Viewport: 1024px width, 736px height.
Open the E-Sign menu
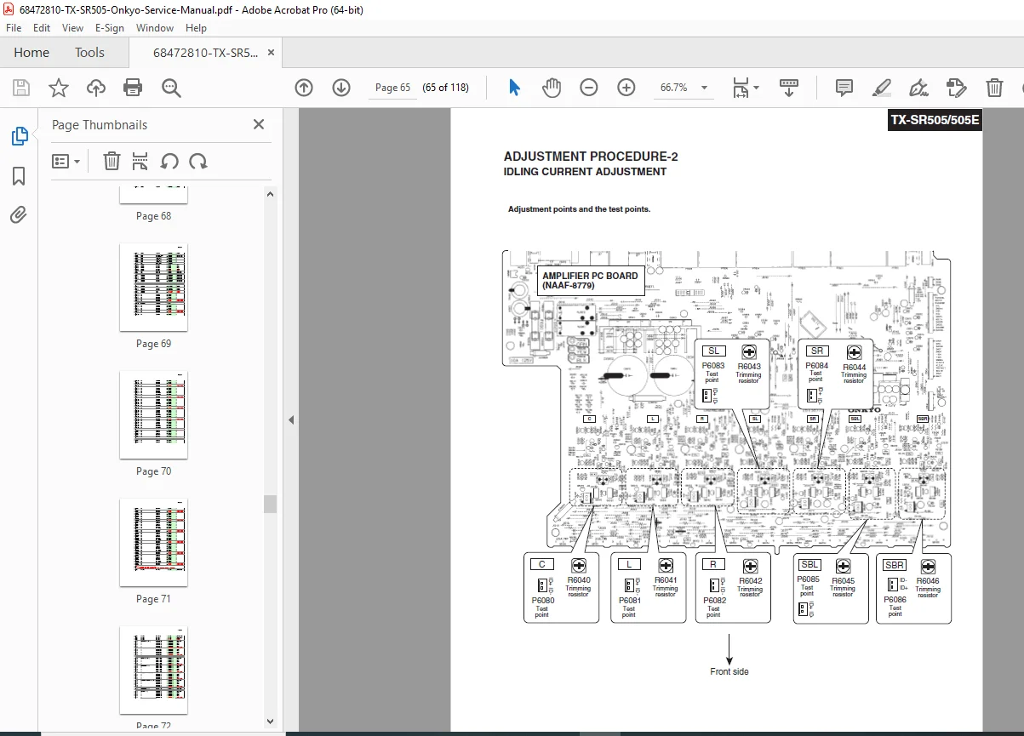[x=110, y=28]
